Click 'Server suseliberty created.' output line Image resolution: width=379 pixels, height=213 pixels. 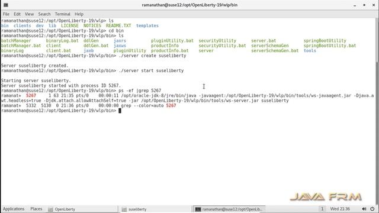(35, 66)
